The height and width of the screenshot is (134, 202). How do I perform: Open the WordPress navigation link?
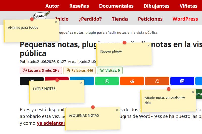[x=185, y=19]
